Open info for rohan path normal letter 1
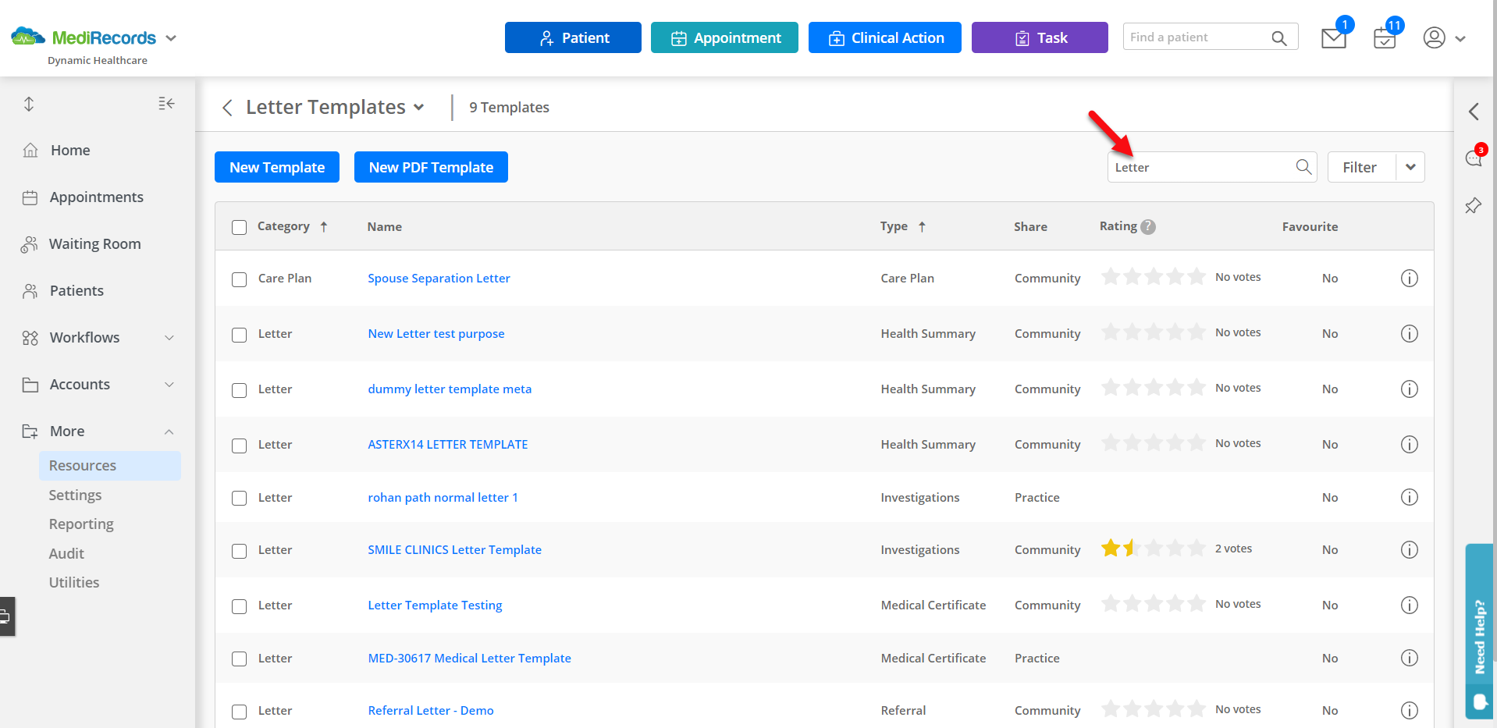The width and height of the screenshot is (1497, 728). pyautogui.click(x=1409, y=497)
